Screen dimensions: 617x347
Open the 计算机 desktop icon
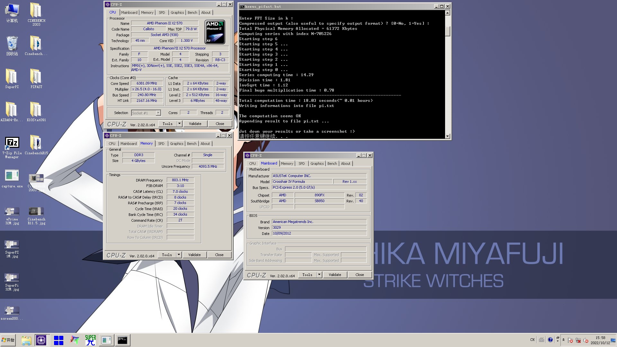coord(12,13)
